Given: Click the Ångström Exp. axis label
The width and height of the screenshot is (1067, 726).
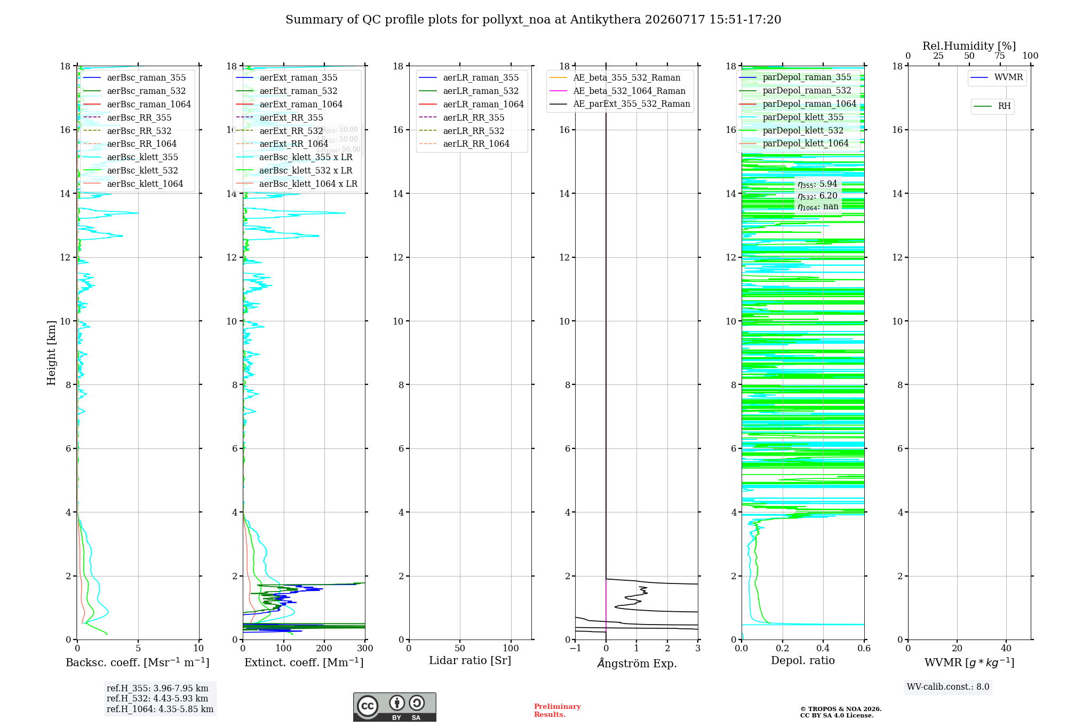Looking at the screenshot, I should coord(637,664).
